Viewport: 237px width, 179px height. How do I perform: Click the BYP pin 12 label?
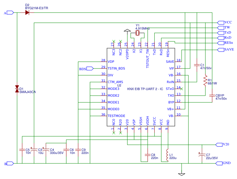coord(171,102)
